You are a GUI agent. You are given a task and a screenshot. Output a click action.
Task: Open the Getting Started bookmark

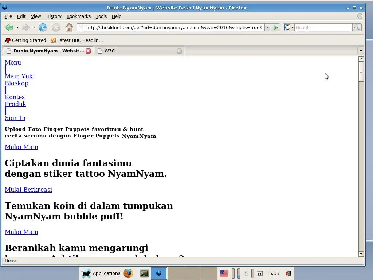click(26, 40)
